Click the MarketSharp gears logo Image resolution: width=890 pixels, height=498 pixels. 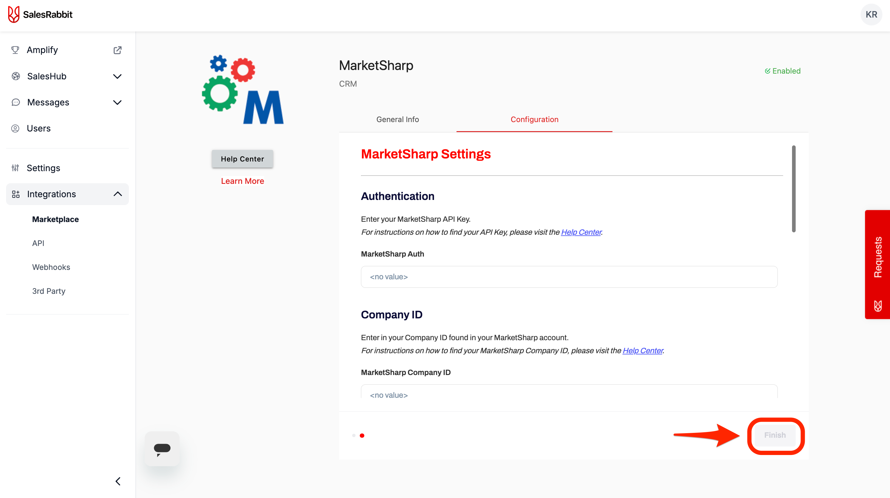click(243, 90)
